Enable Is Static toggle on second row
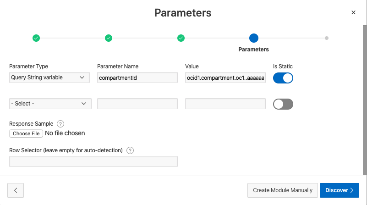367x205 pixels. pos(283,104)
